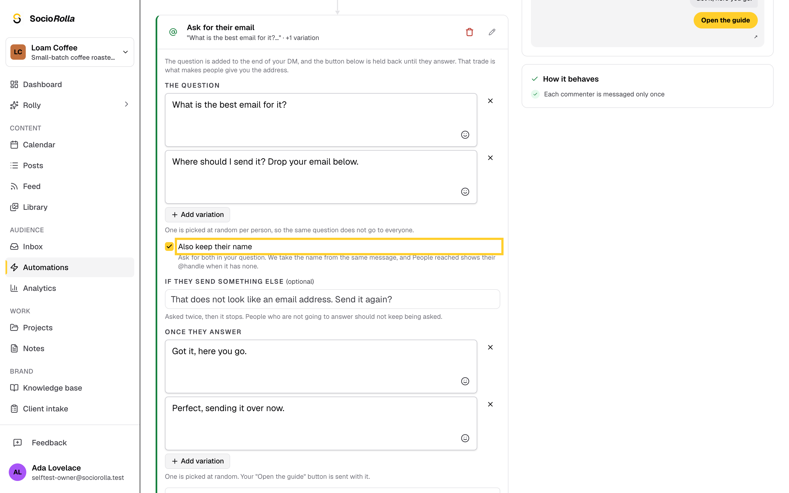Uncheck Also keep their name
789x493 pixels.
pos(169,246)
